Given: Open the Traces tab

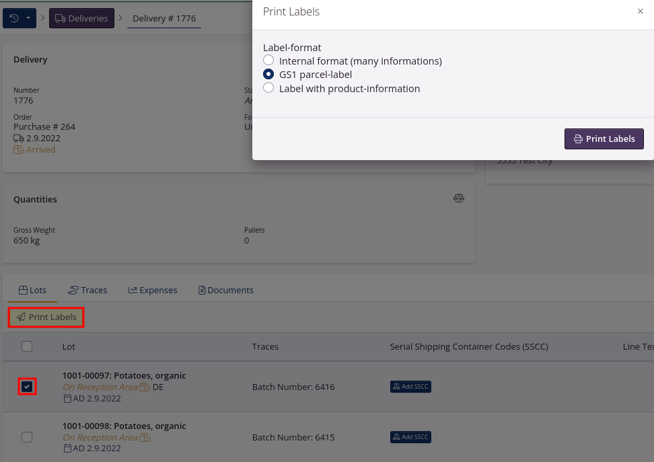Looking at the screenshot, I should click(x=87, y=291).
